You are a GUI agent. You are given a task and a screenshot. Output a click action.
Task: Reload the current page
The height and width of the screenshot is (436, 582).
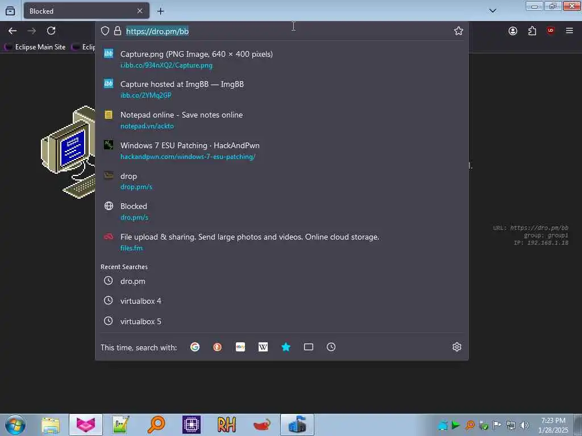(x=51, y=31)
